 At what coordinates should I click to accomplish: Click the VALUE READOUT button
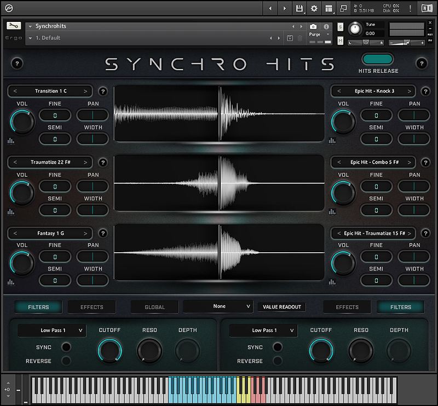281,306
